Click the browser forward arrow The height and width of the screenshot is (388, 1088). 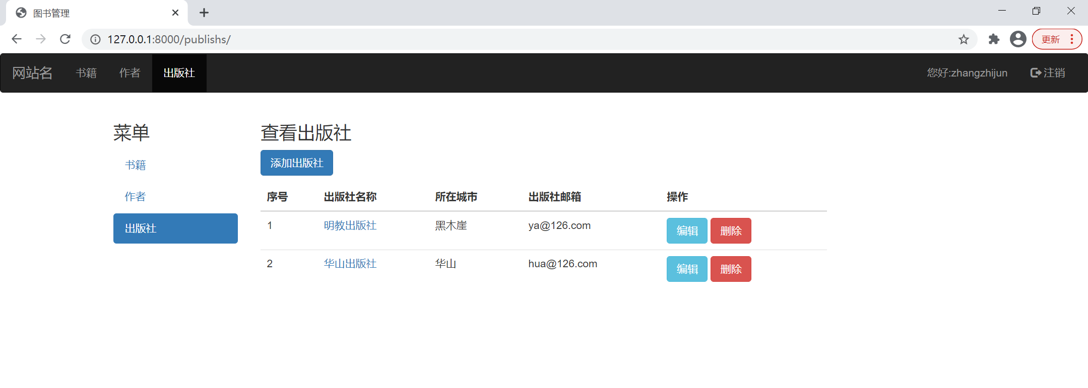pos(41,39)
